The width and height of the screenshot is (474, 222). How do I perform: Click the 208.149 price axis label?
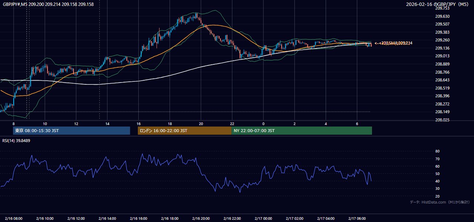click(x=442, y=112)
